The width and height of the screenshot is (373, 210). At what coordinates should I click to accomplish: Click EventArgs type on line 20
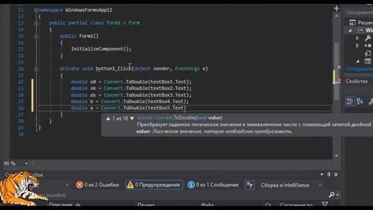pyautogui.click(x=187, y=69)
